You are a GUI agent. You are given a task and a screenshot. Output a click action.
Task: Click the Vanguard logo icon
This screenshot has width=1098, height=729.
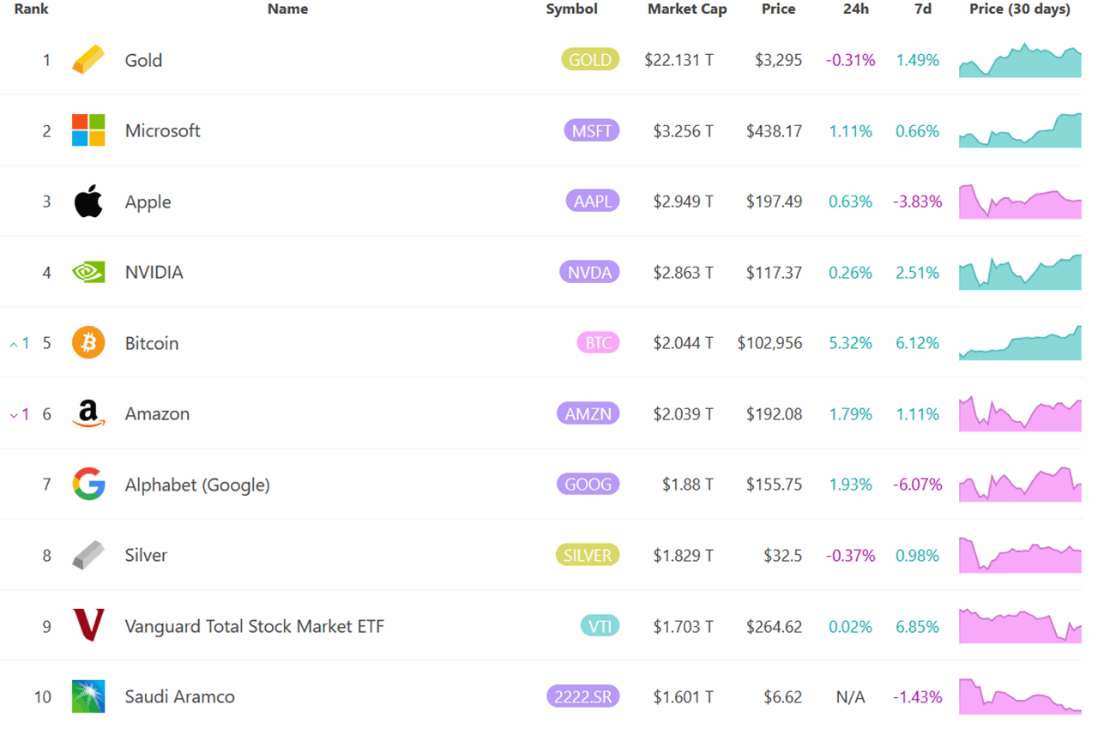click(88, 626)
